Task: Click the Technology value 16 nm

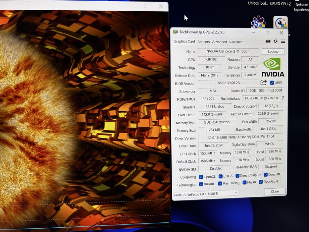Action: tap(210, 67)
